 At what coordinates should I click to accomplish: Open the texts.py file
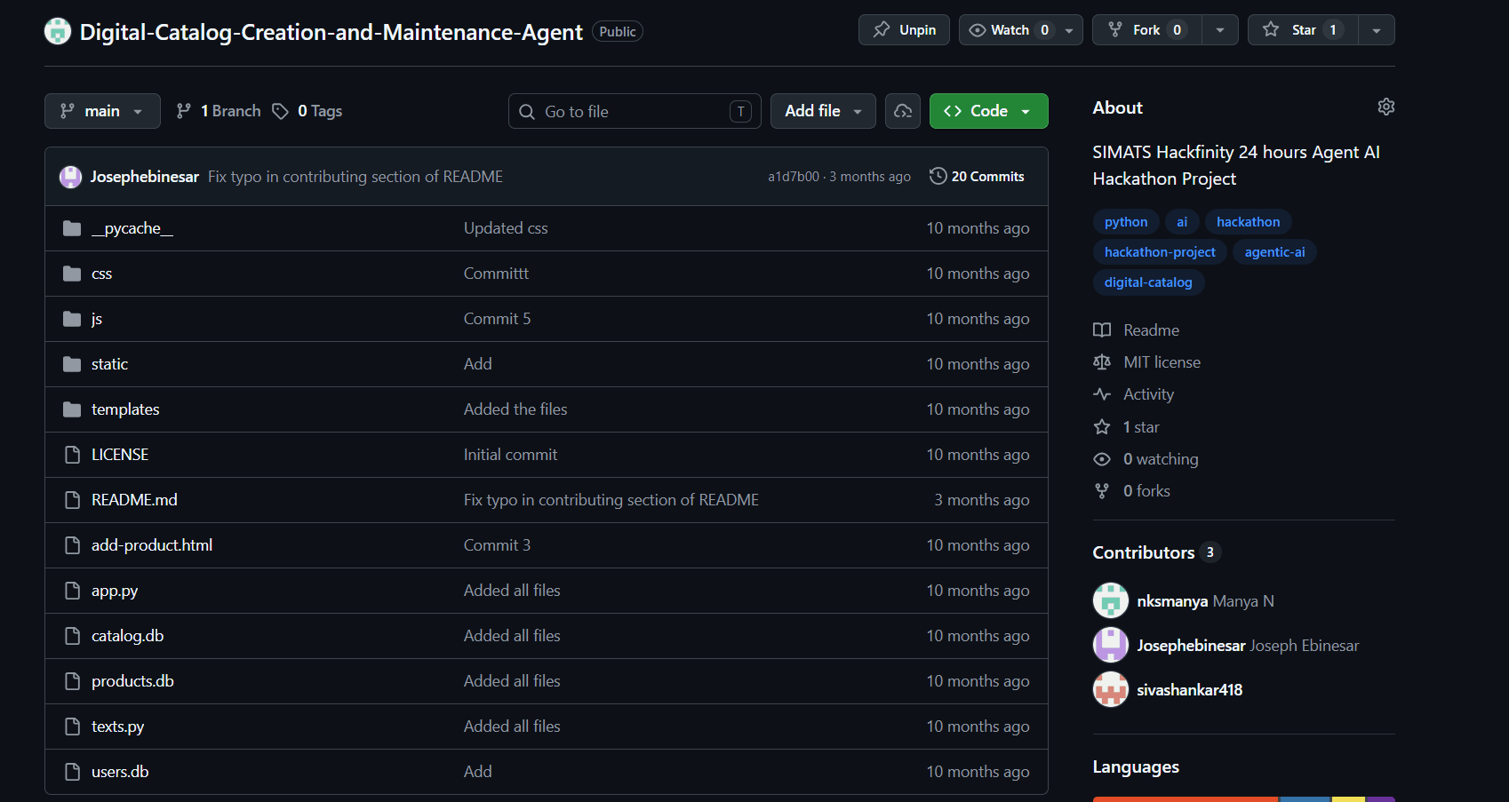[x=117, y=727]
